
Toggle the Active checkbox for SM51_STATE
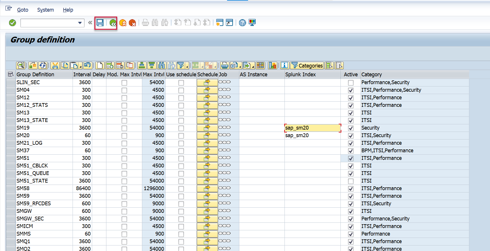(x=351, y=181)
